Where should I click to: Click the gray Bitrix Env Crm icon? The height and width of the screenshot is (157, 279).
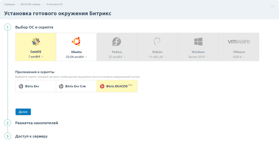pos(61,86)
